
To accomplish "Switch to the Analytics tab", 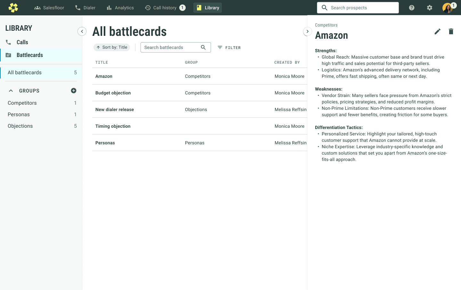I will [120, 8].
